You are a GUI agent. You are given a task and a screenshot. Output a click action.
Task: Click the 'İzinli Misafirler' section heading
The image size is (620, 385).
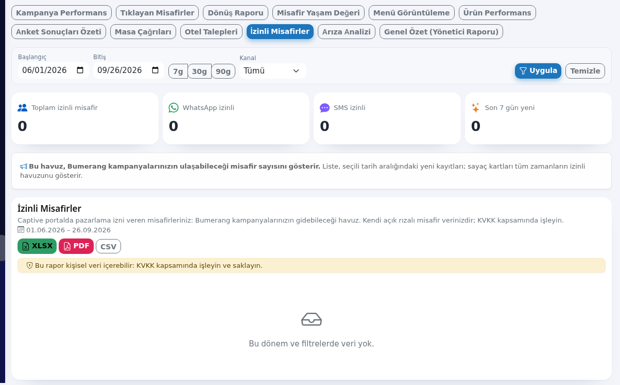[x=49, y=208]
